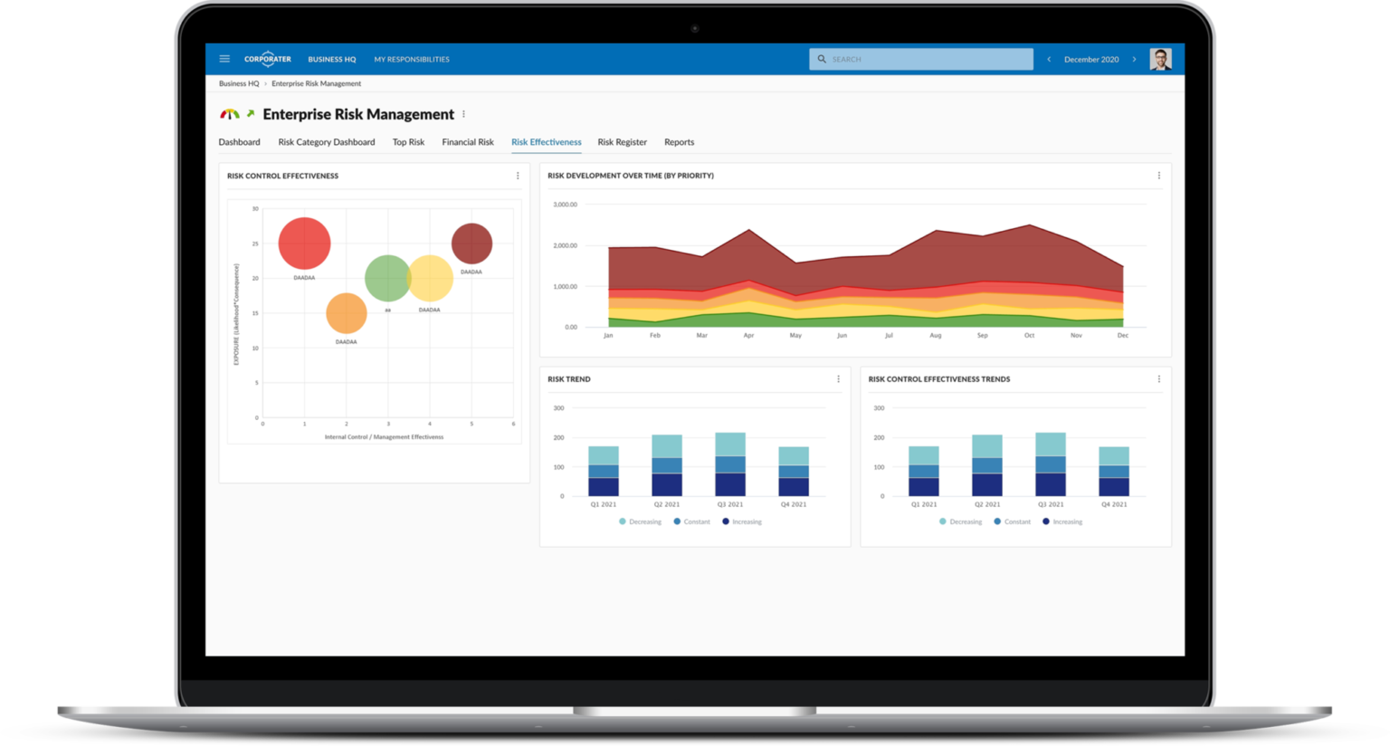Switch to the Risk Register tab
The image size is (1390, 746).
(623, 142)
